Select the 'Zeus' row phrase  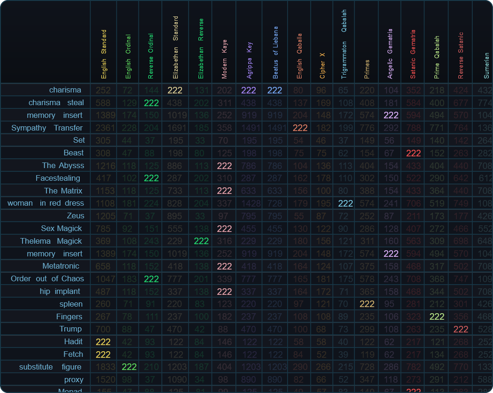(x=76, y=216)
